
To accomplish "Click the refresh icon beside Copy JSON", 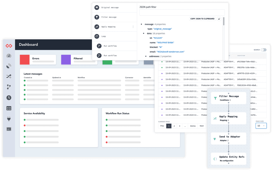I will click(x=219, y=19).
